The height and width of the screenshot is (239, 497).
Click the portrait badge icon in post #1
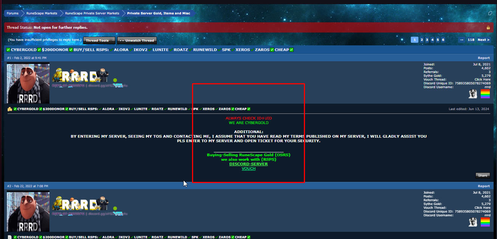(x=473, y=94)
